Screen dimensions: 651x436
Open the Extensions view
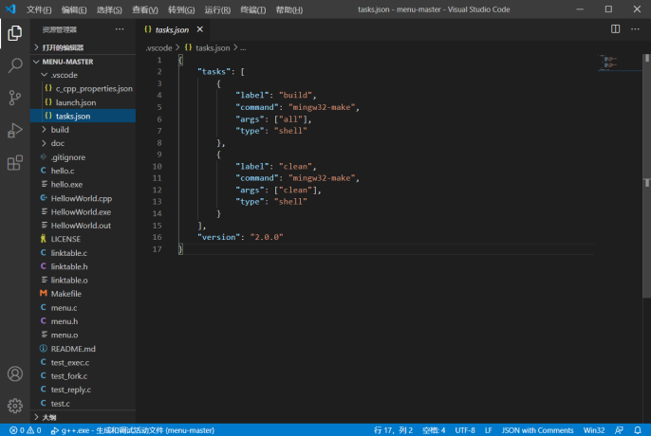pyautogui.click(x=15, y=163)
